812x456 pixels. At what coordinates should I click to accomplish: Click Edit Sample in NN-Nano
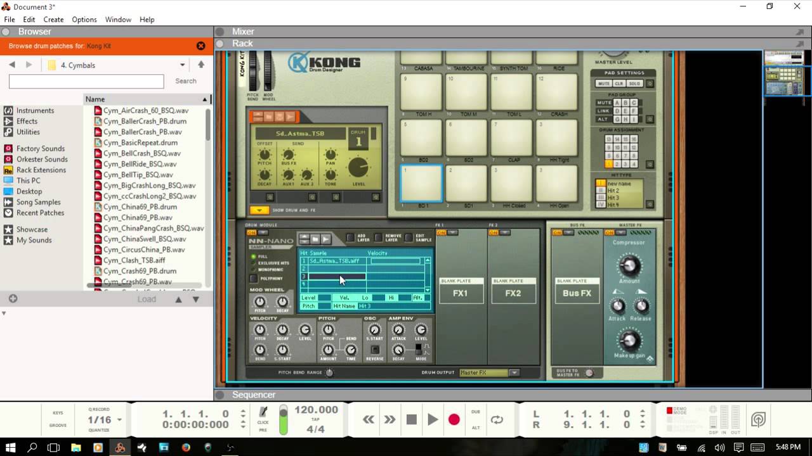tap(410, 238)
